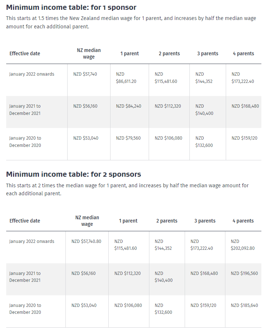
Task: Click the NZD $185,640 amount
Action: click(244, 305)
